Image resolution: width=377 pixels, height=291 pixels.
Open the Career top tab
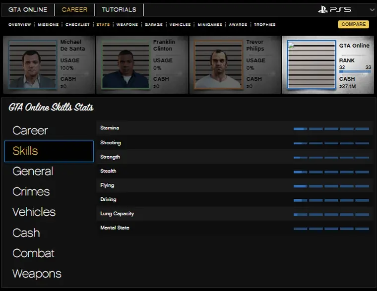(74, 9)
